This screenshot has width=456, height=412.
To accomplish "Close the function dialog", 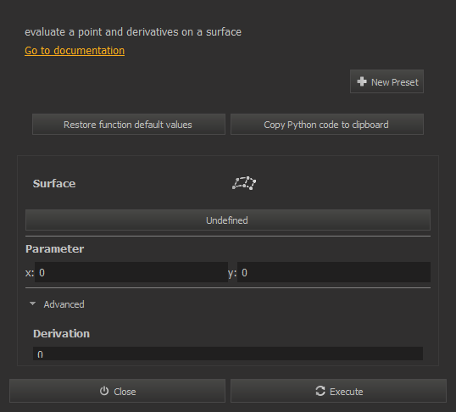I will coord(117,391).
